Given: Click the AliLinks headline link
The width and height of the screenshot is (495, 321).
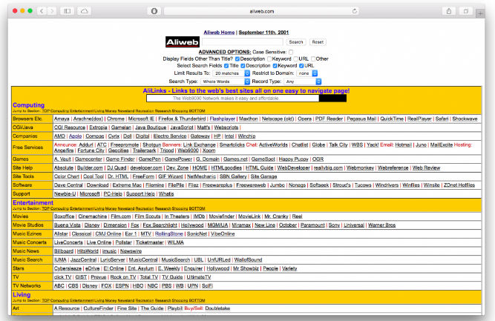Looking at the screenshot, I should (x=246, y=90).
